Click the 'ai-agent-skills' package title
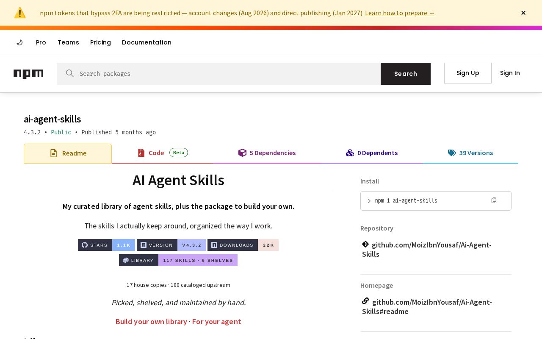The height and width of the screenshot is (339, 542). click(52, 119)
